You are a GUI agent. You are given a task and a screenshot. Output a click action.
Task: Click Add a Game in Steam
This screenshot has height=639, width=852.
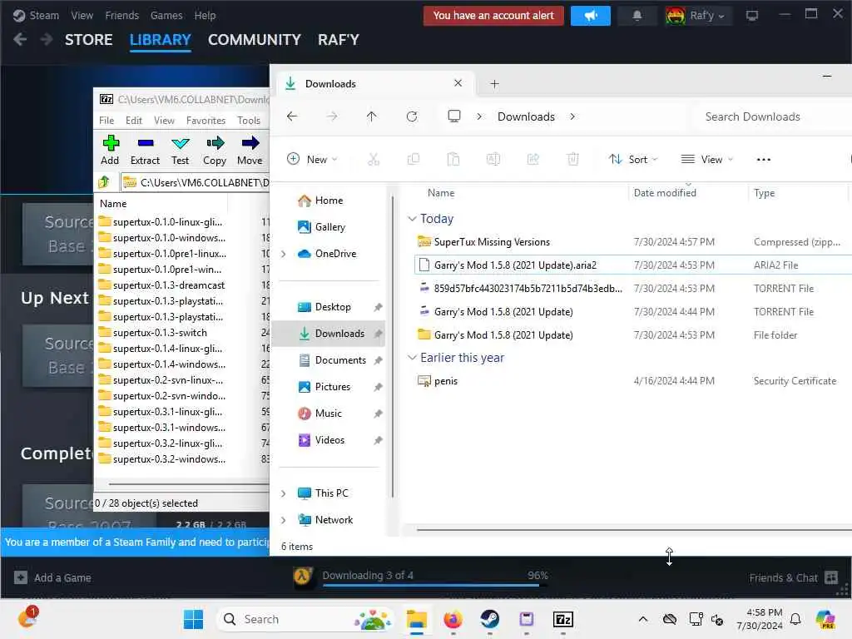click(x=53, y=577)
